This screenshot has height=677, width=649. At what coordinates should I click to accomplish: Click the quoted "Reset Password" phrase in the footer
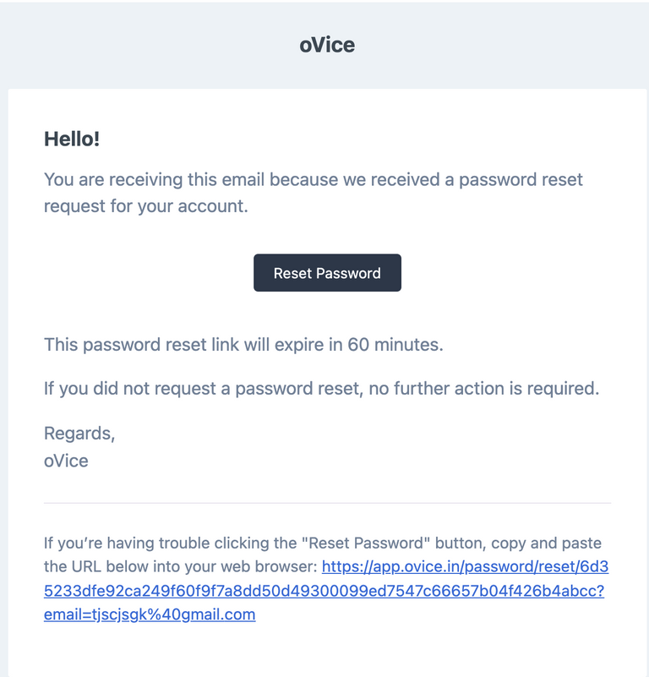pyautogui.click(x=366, y=543)
